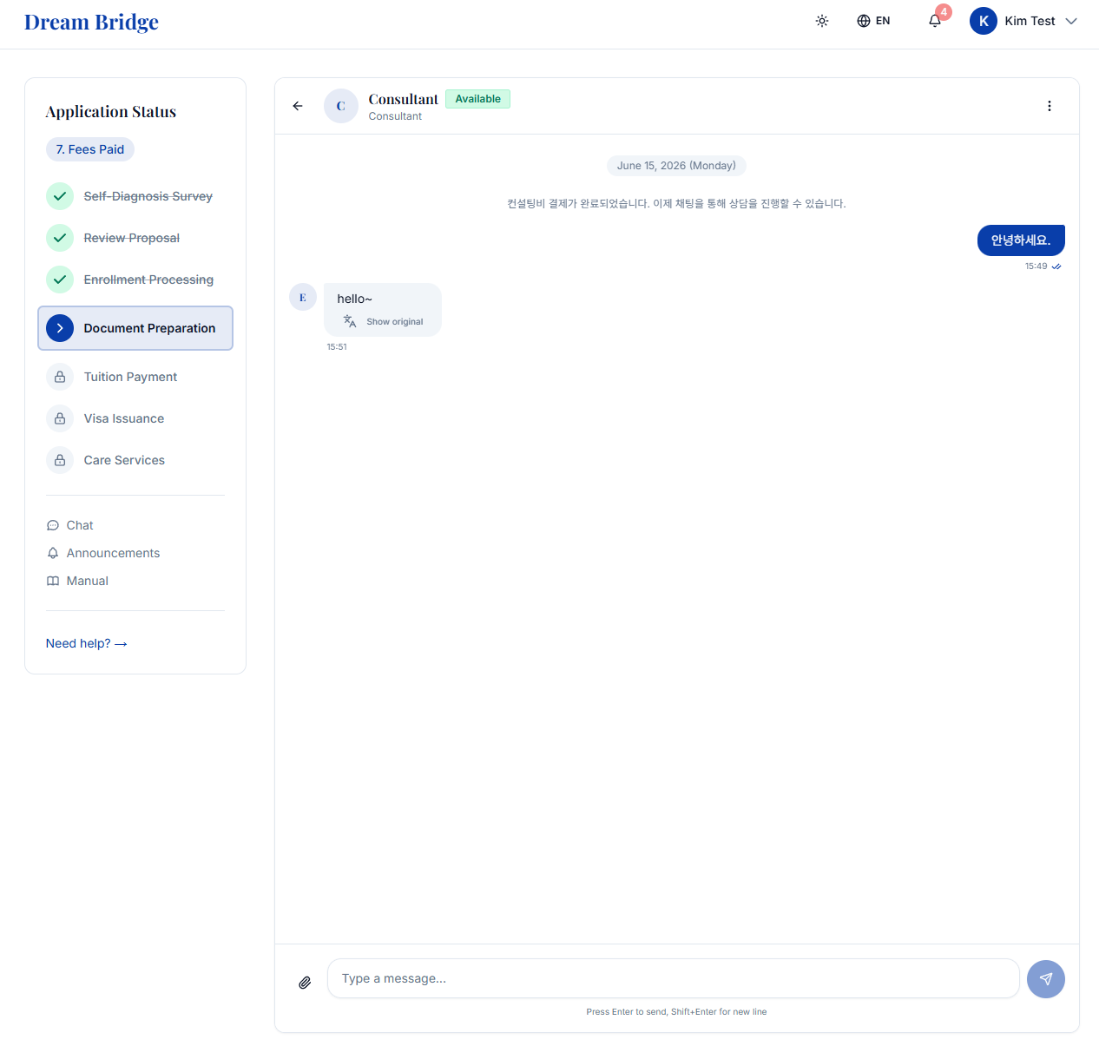
Task: Click the Application Status heading
Action: click(111, 112)
